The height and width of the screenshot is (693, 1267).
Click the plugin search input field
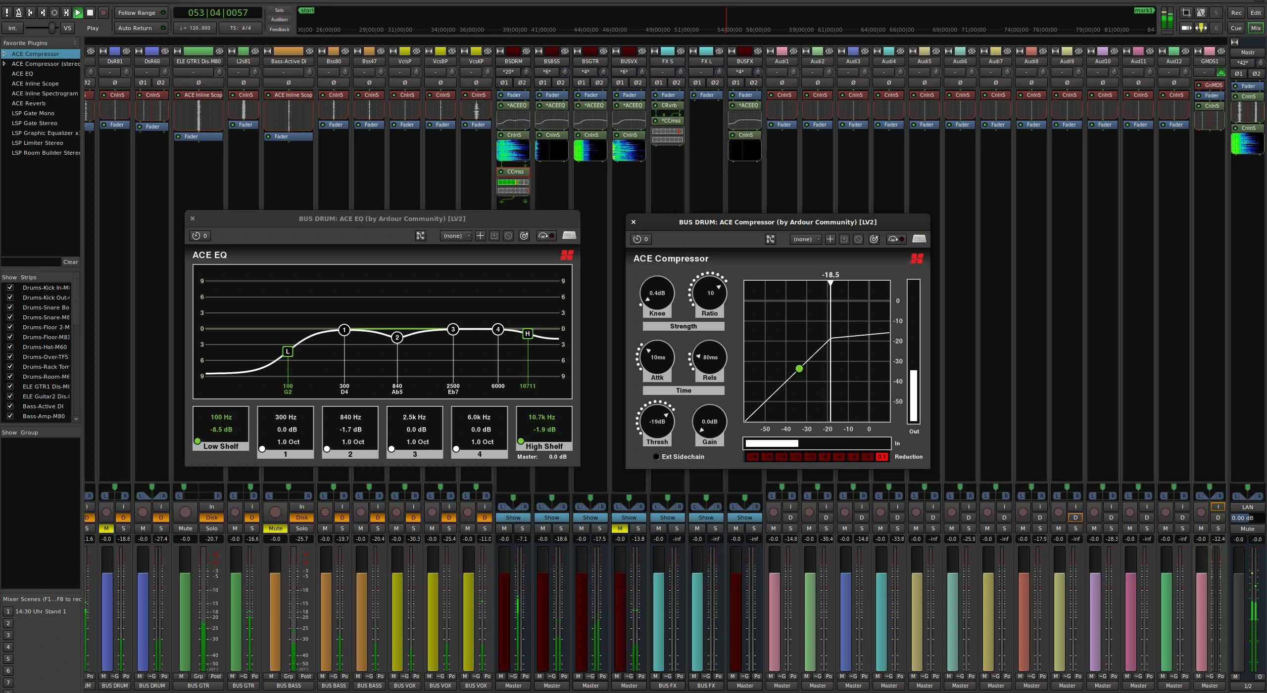click(x=31, y=261)
